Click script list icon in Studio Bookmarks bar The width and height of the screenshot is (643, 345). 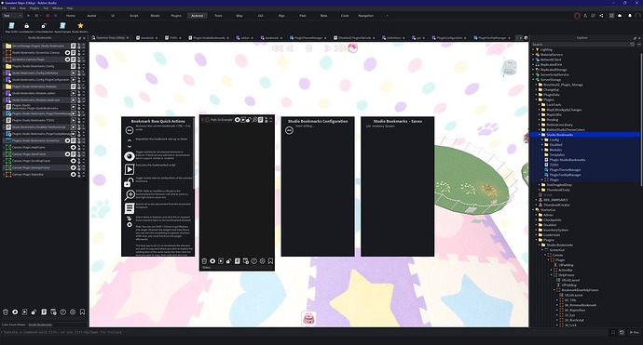pos(44,312)
